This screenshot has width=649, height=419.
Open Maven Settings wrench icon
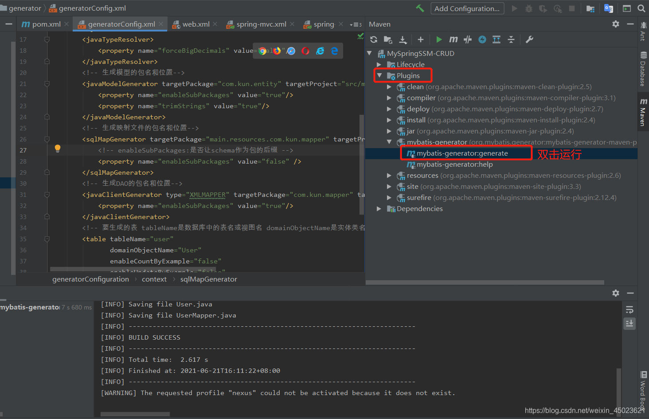pos(529,39)
